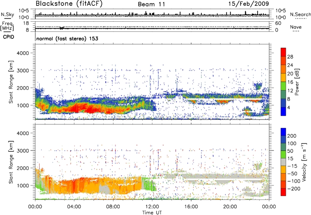Click the solid line sample under N.Sky

pos(7,18)
